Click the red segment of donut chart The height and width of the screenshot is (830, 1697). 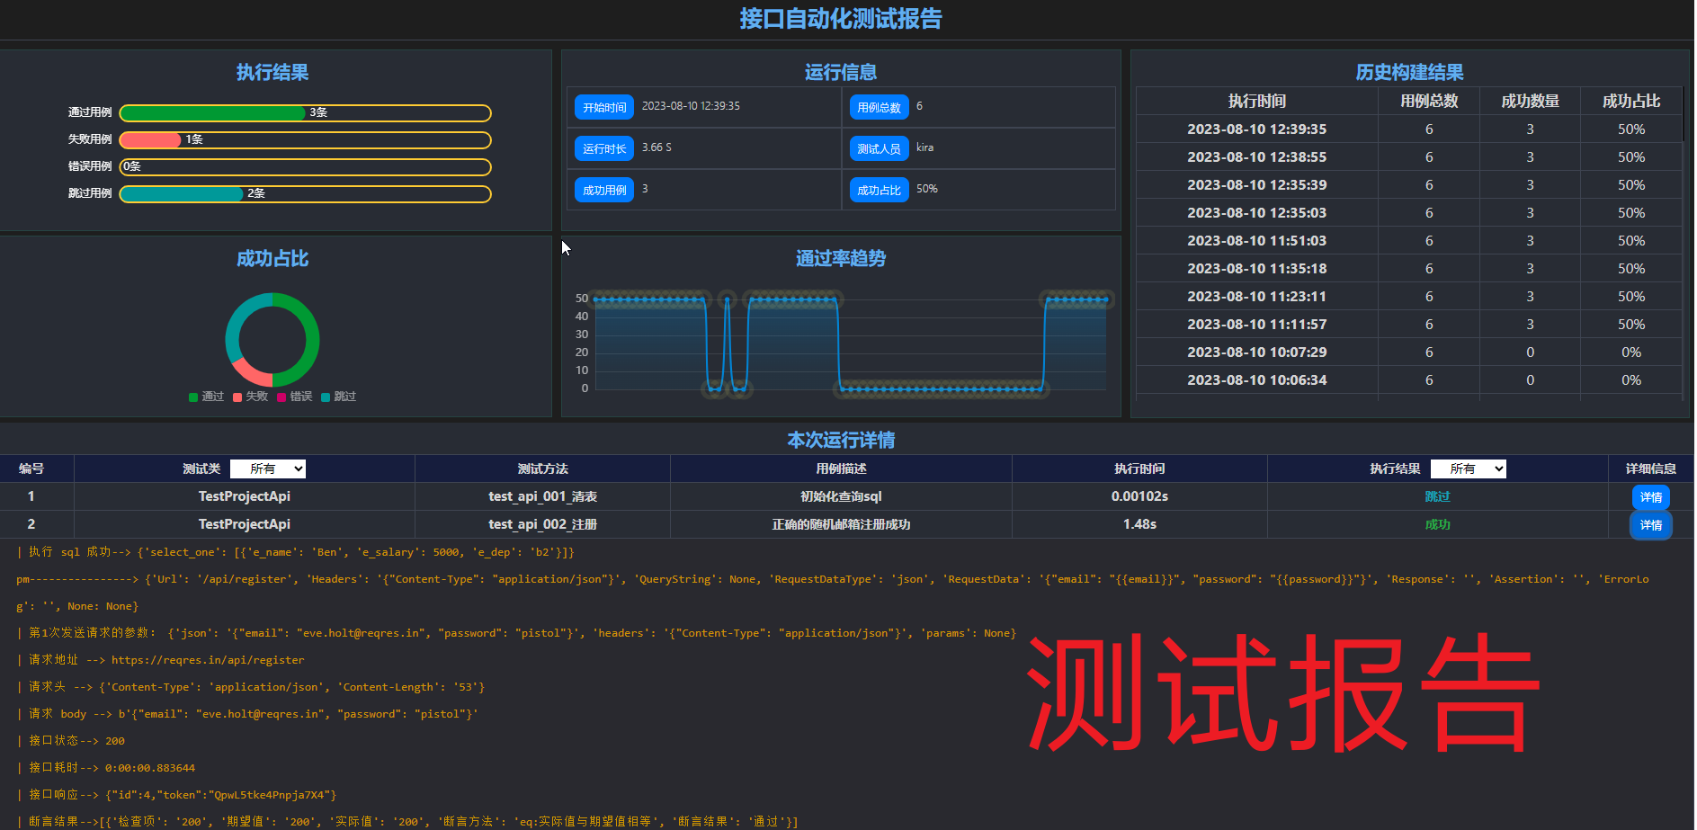click(250, 372)
